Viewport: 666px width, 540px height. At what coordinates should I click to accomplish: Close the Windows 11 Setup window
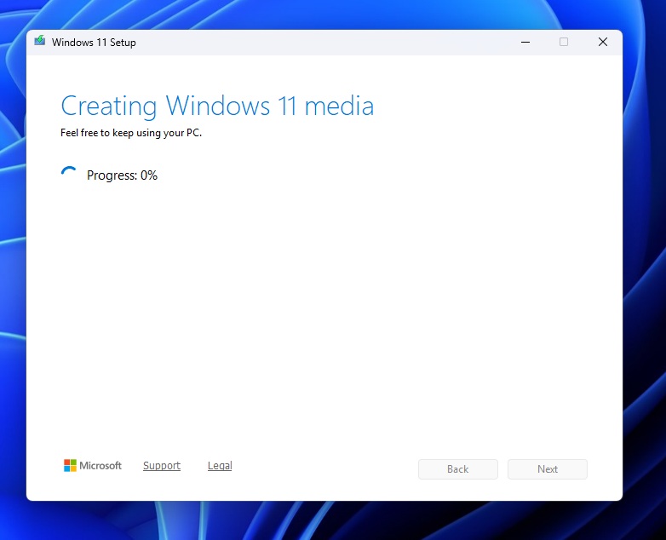(603, 42)
